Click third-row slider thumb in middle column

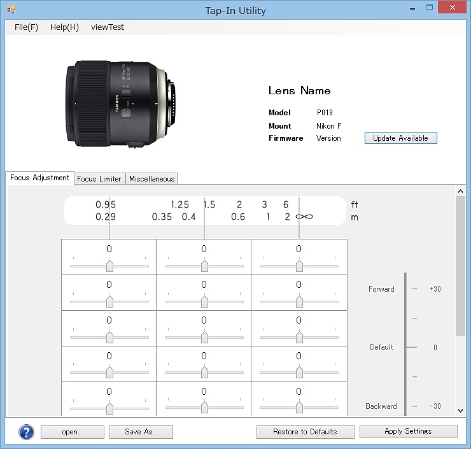click(204, 337)
